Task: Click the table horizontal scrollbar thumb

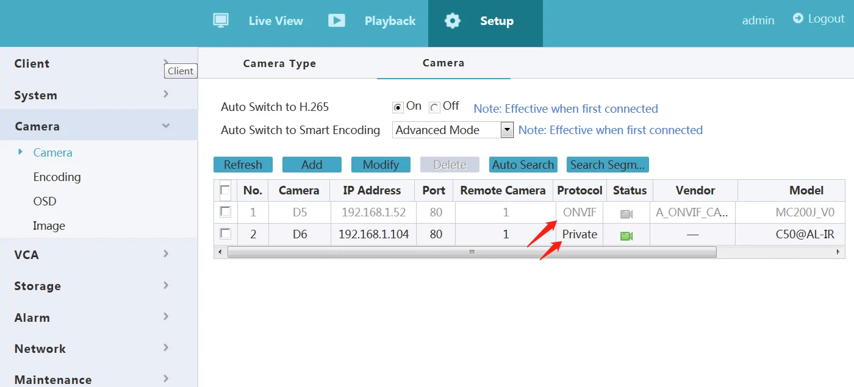Action: [472, 252]
